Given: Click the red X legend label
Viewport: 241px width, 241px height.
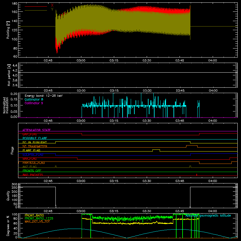Looking at the screenshot, I should tap(52, 5).
